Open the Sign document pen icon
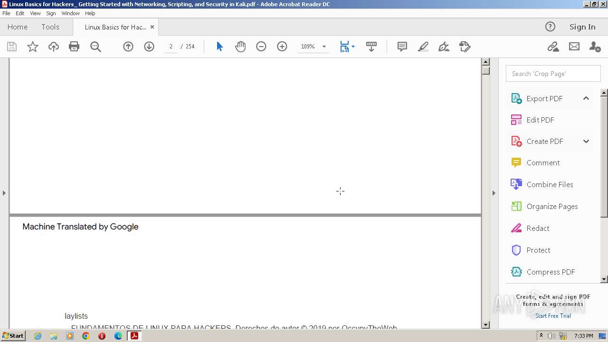The height and width of the screenshot is (342, 608). pos(444,47)
